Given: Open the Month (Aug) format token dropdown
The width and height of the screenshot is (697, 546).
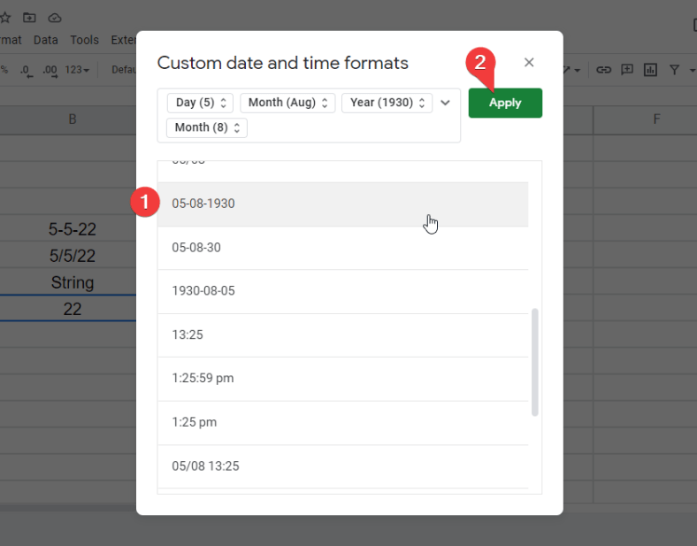Looking at the screenshot, I should (x=287, y=103).
